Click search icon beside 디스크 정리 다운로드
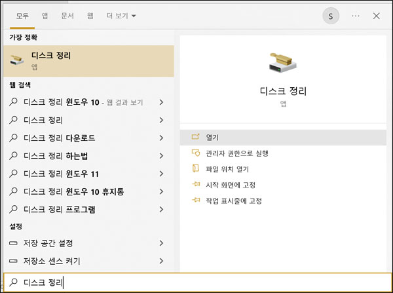393x293 pixels. click(14, 138)
